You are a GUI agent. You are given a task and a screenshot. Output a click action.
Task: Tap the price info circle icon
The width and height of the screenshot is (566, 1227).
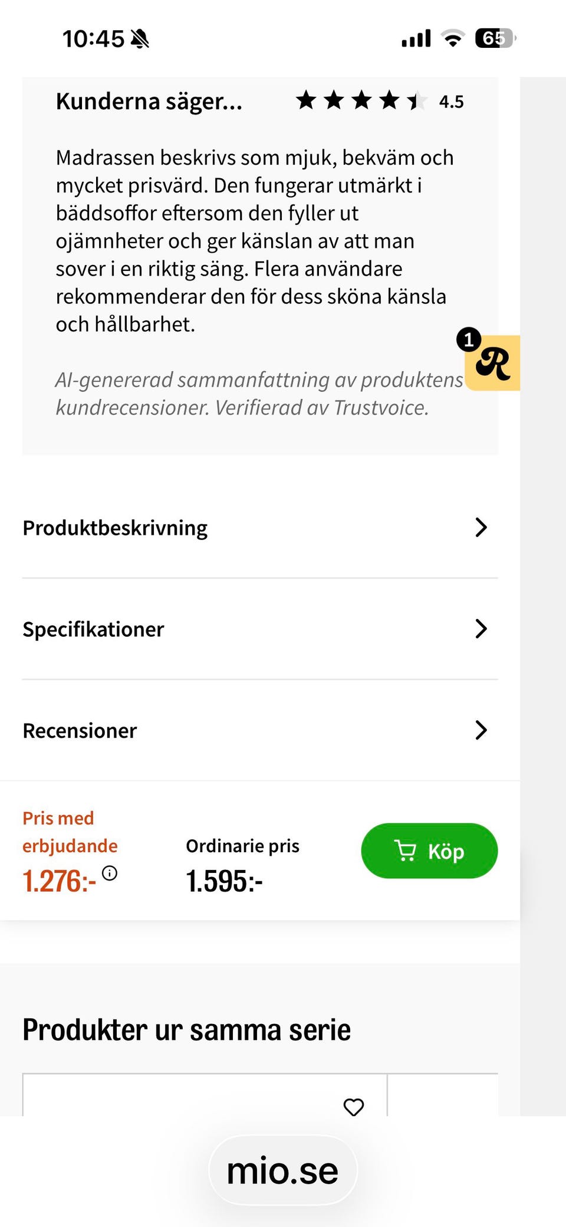[110, 873]
